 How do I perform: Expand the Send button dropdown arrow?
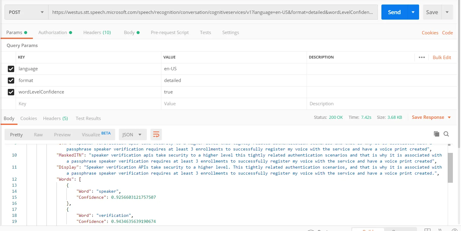click(x=413, y=12)
